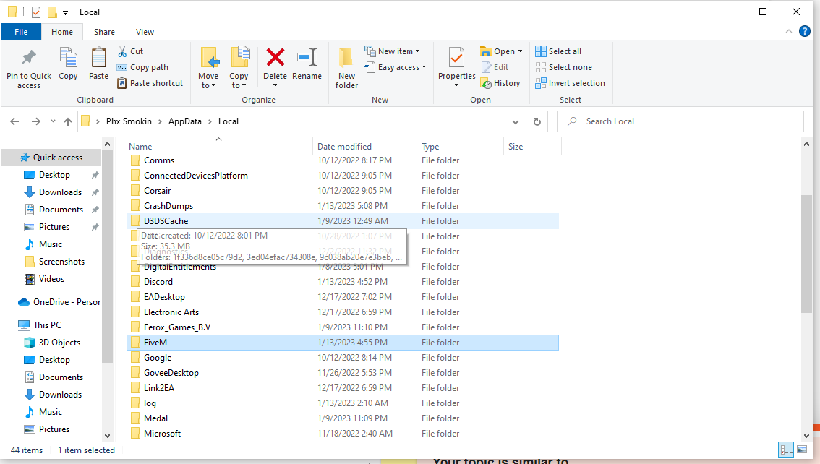Click the History button
The width and height of the screenshot is (820, 464).
(500, 83)
